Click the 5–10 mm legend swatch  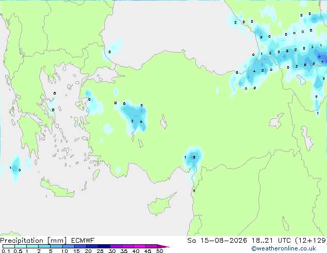point(56,246)
